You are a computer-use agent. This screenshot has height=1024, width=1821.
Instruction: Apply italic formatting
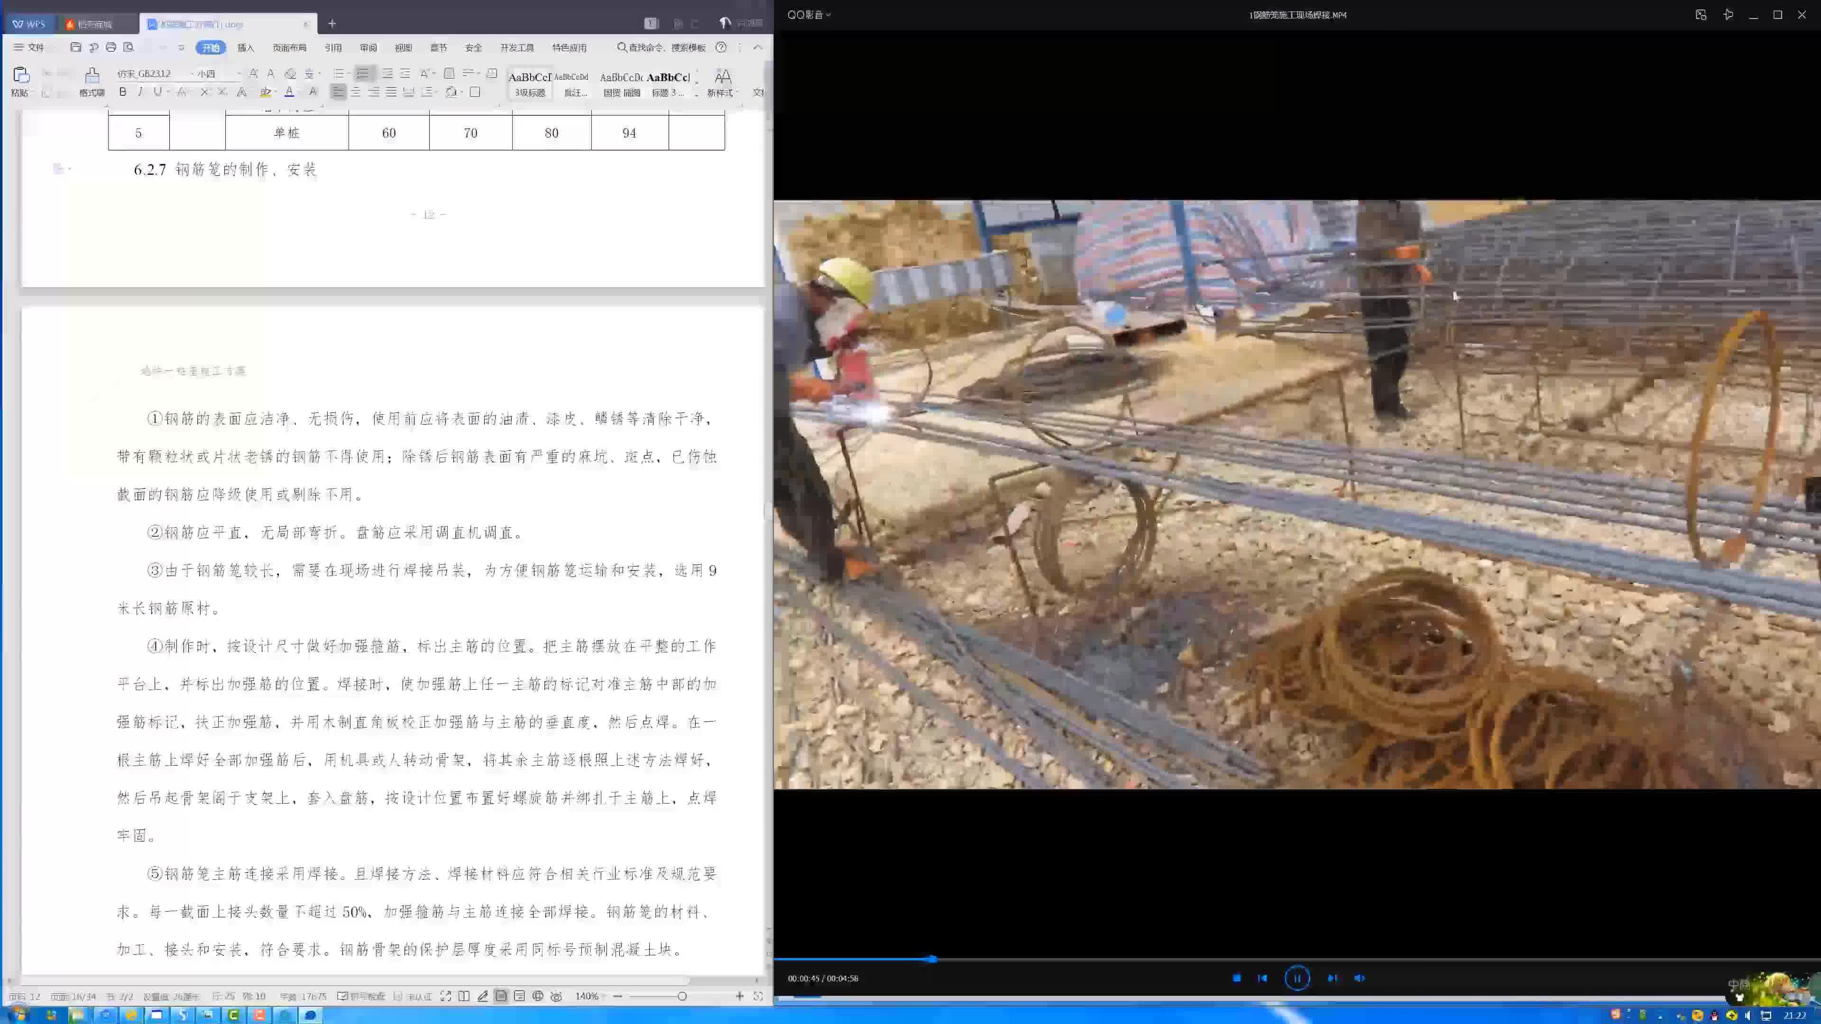click(x=140, y=92)
